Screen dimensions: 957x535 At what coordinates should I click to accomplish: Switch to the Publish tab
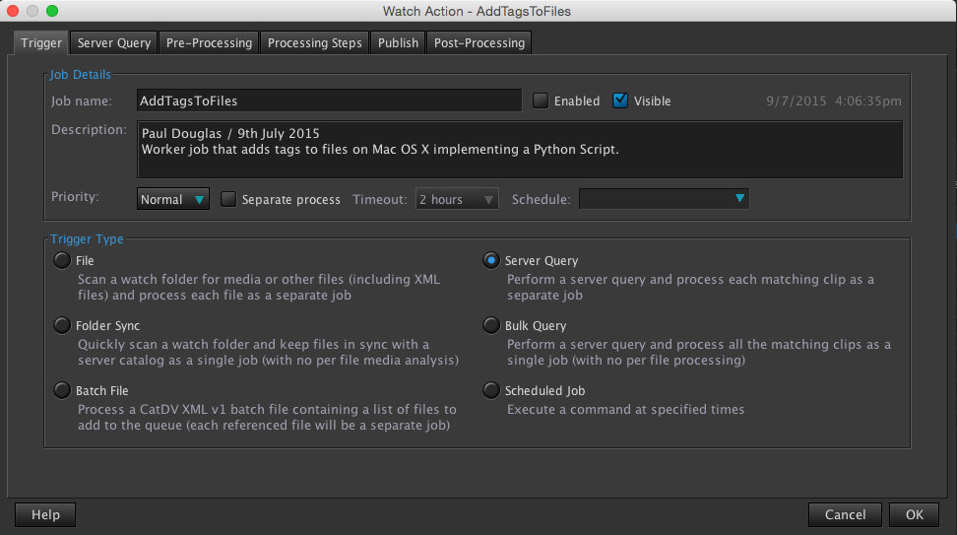pos(398,43)
